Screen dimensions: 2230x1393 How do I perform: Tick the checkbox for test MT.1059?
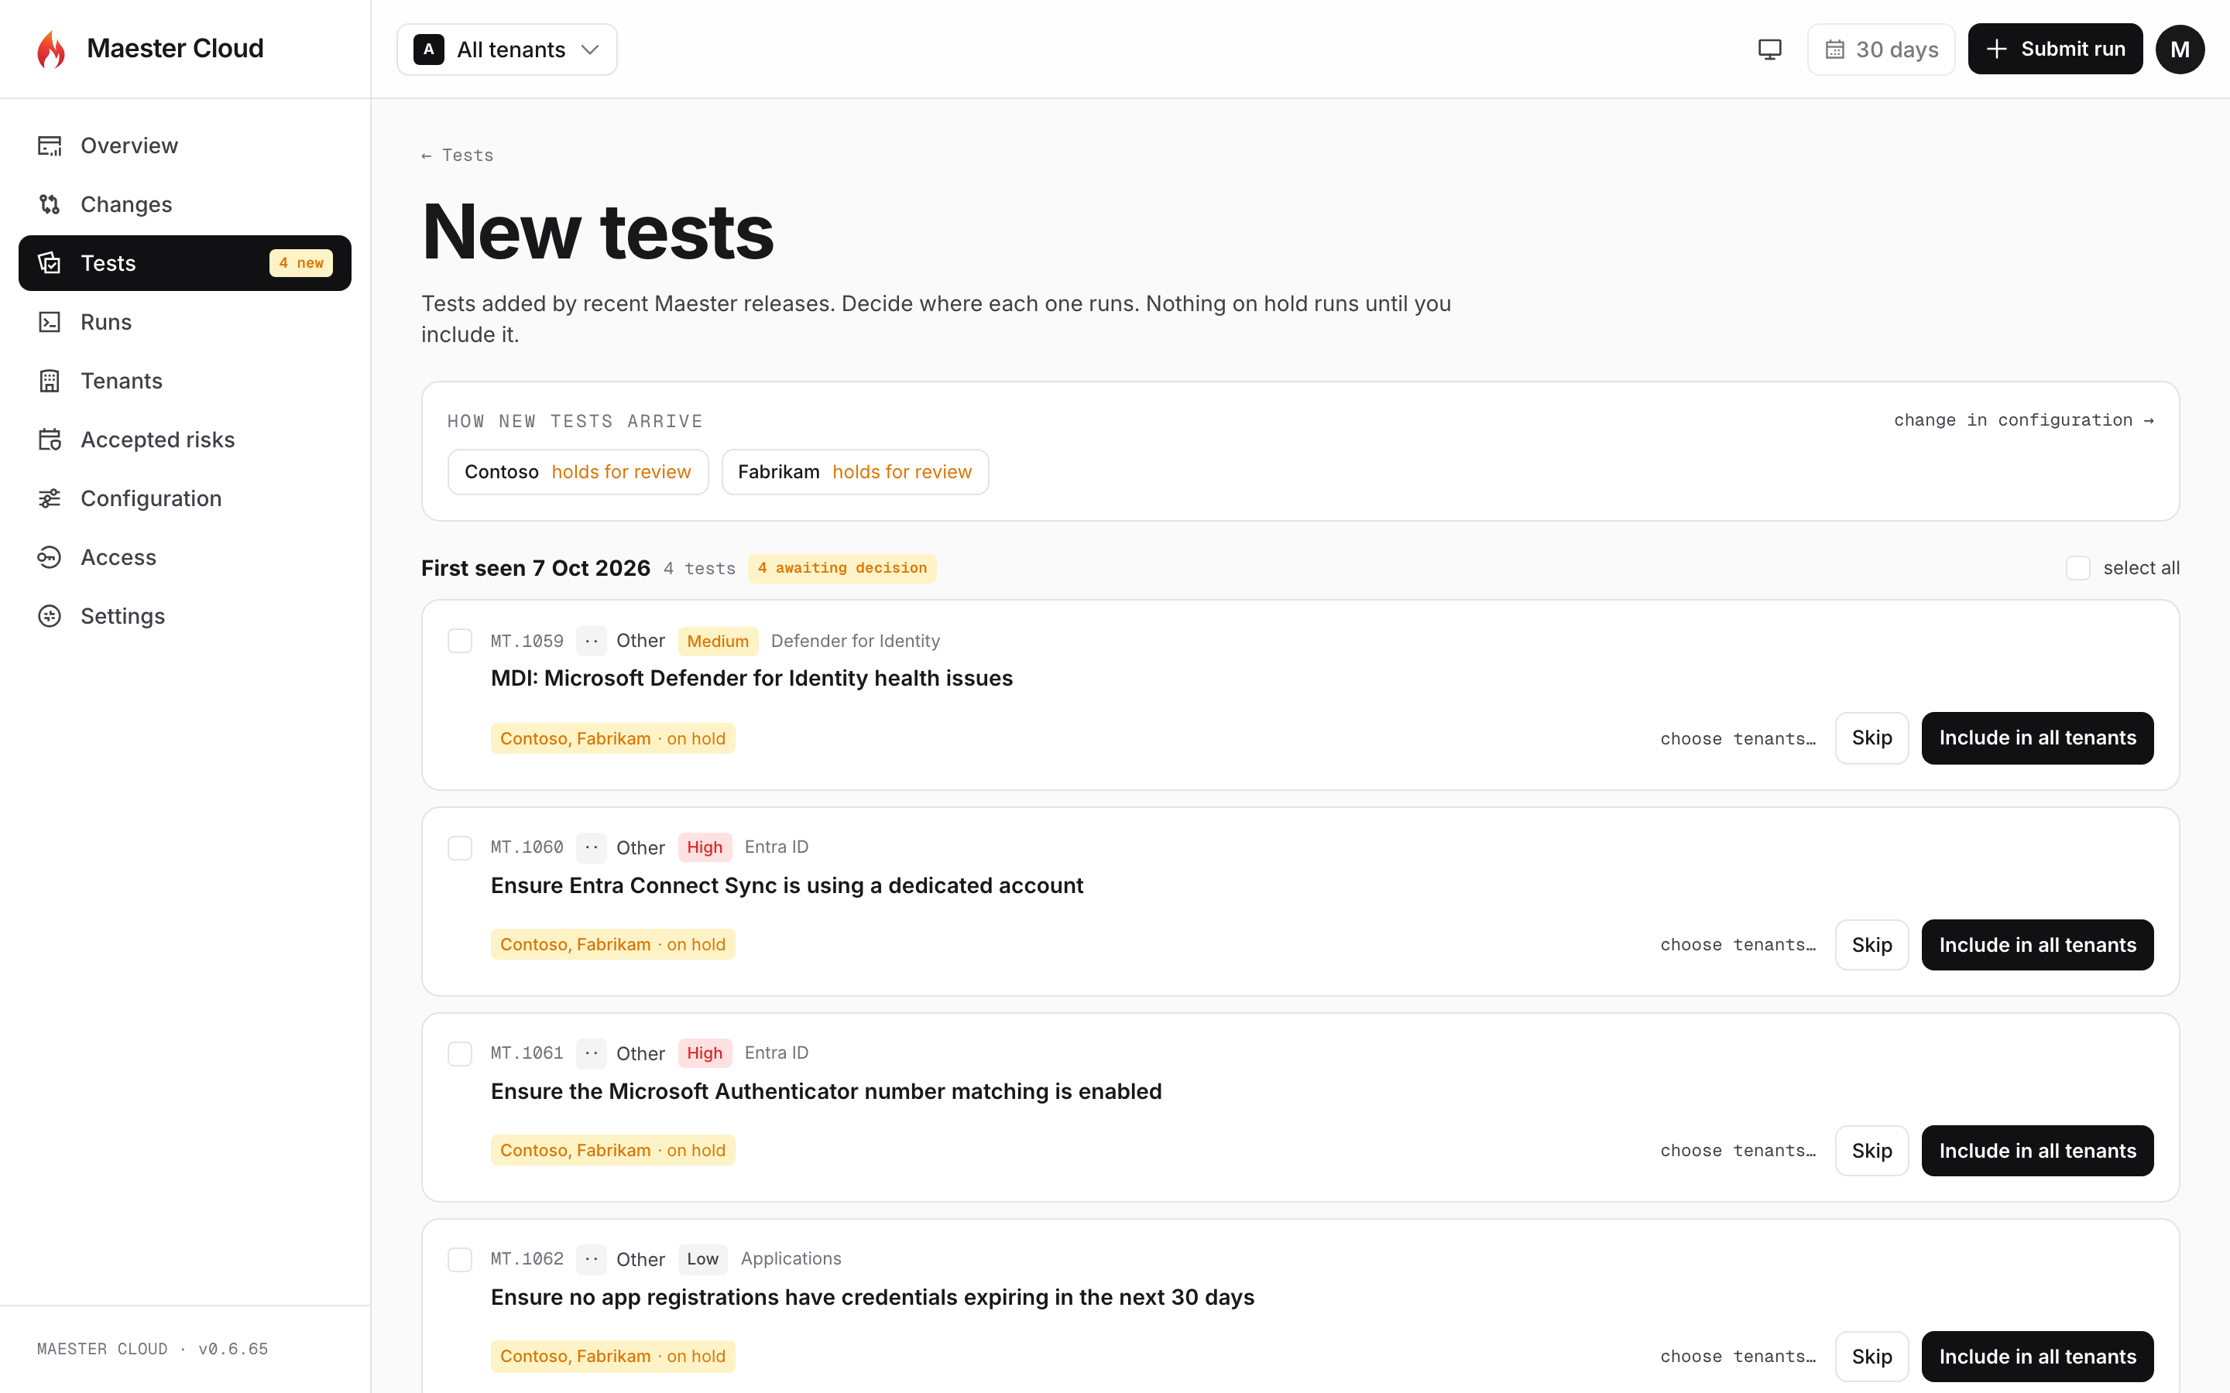click(x=460, y=642)
